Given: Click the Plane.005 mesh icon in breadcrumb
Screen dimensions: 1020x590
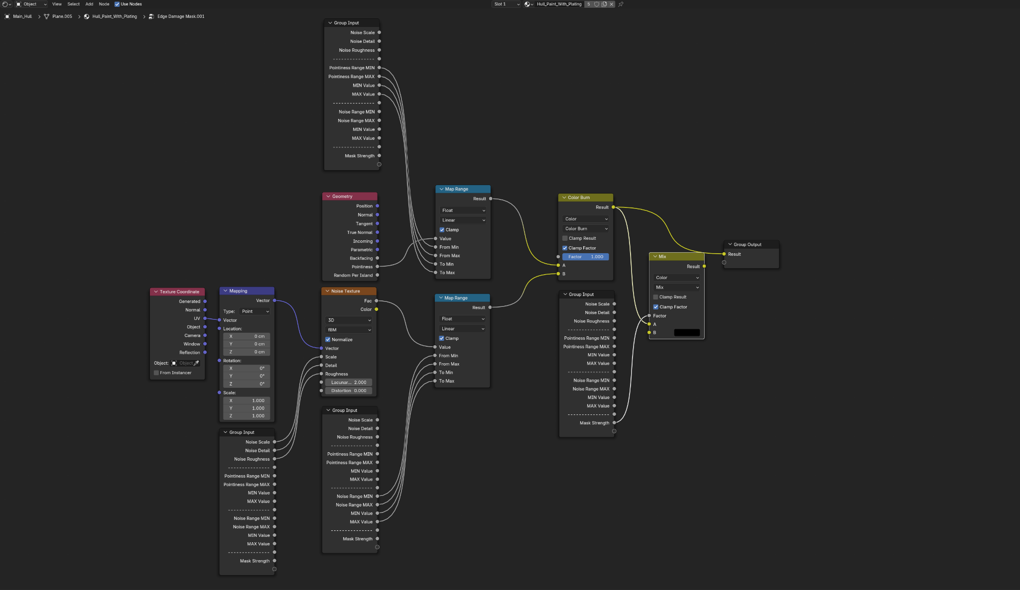Looking at the screenshot, I should [47, 16].
